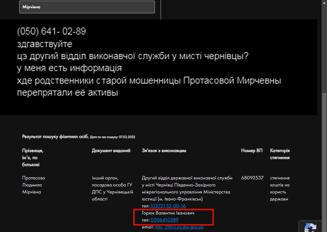Click the name Протасова Людмила Мірчівна
This screenshot has width=327, height=232.
pos(33,185)
